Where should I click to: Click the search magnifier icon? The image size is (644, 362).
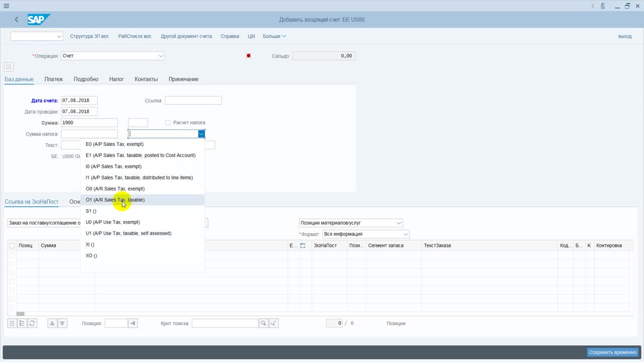point(264,323)
